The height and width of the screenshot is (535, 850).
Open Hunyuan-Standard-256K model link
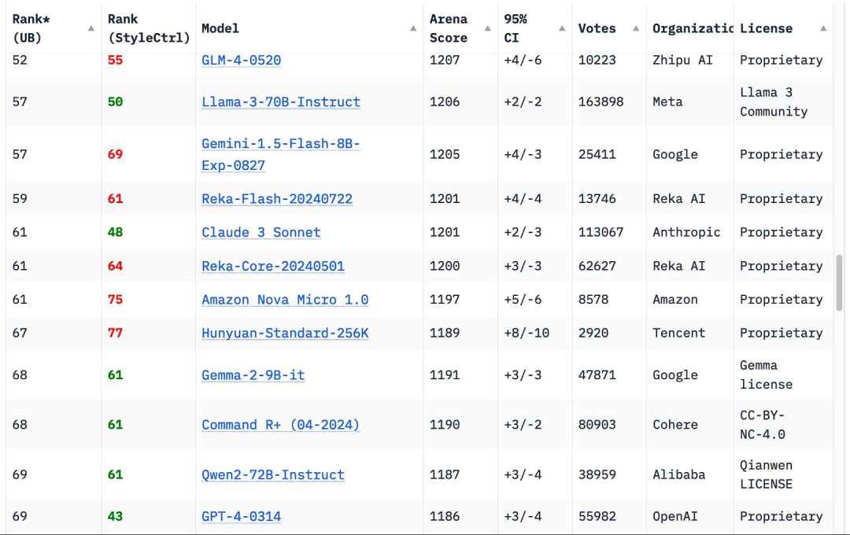(x=285, y=333)
